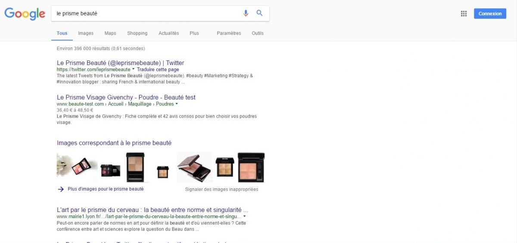
Task: Click the results count 'Environ 396 000 résultats'
Action: [x=84, y=49]
